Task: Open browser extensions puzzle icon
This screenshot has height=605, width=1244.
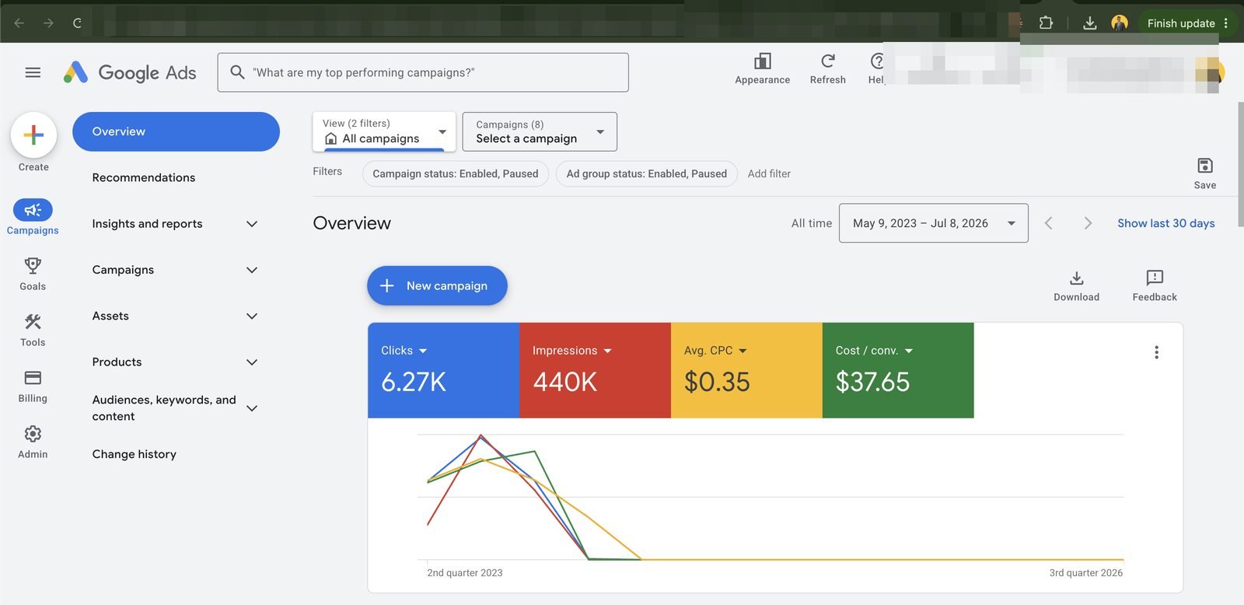Action: pos(1046,23)
